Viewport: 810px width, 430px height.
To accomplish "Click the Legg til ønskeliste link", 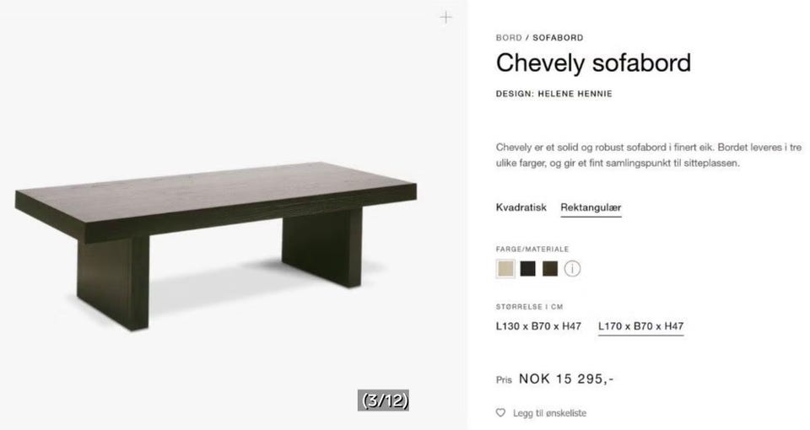I will coord(549,413).
